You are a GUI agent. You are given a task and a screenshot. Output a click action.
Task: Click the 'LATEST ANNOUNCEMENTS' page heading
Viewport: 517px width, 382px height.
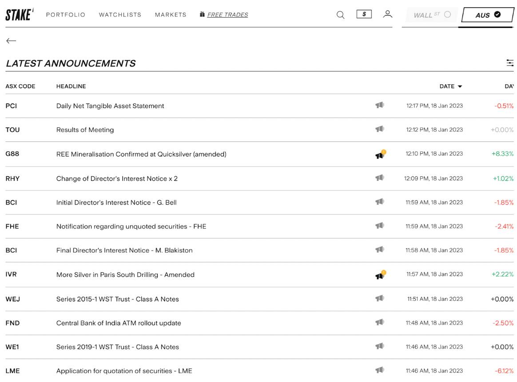tap(71, 63)
